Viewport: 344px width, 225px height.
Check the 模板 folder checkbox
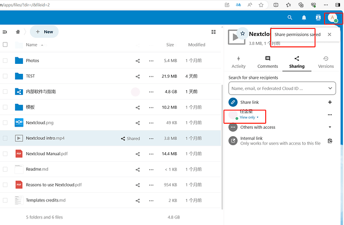(5, 107)
